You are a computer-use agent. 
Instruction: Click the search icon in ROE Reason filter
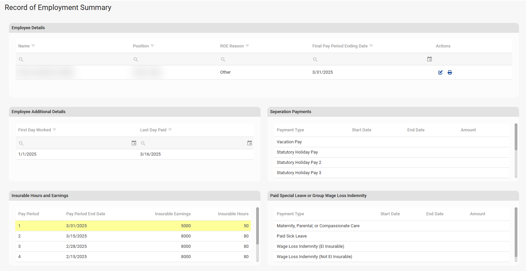click(223, 59)
